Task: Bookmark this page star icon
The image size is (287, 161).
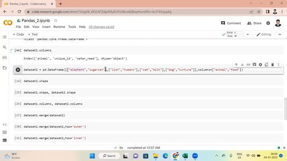Action: [x=258, y=12]
